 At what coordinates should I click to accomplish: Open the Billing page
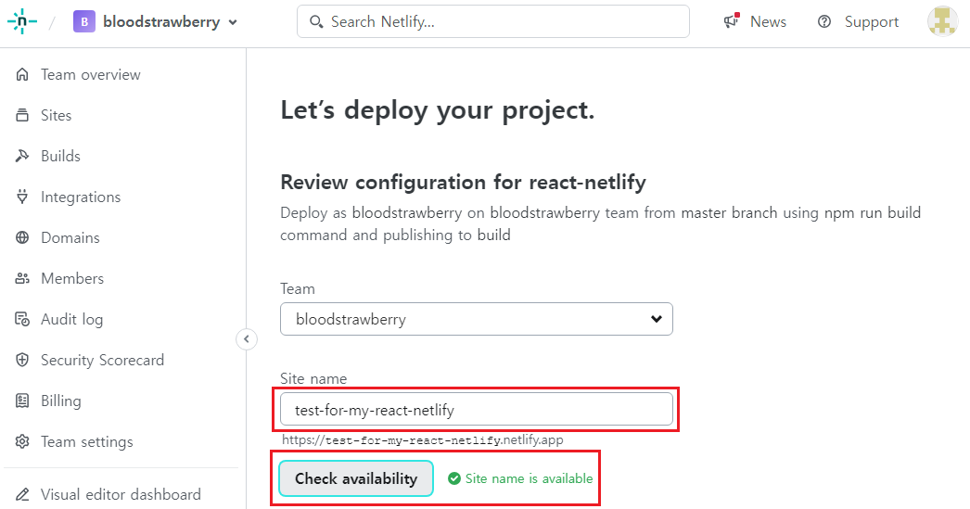60,401
